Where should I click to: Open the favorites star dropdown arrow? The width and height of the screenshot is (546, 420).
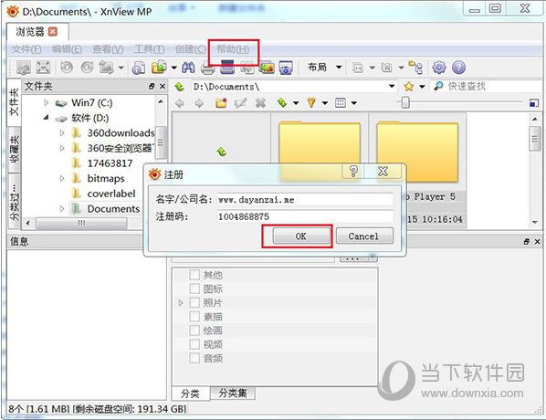[422, 87]
